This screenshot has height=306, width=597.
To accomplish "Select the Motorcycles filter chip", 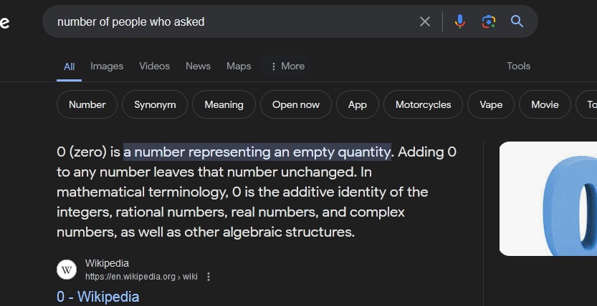I will (424, 104).
